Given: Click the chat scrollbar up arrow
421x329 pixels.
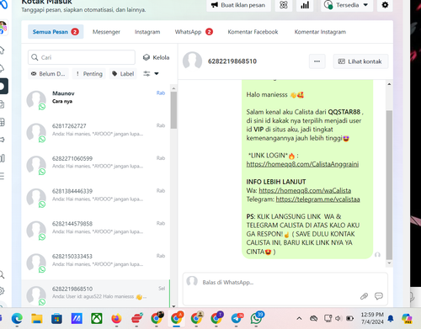Looking at the screenshot, I should coord(389,84).
